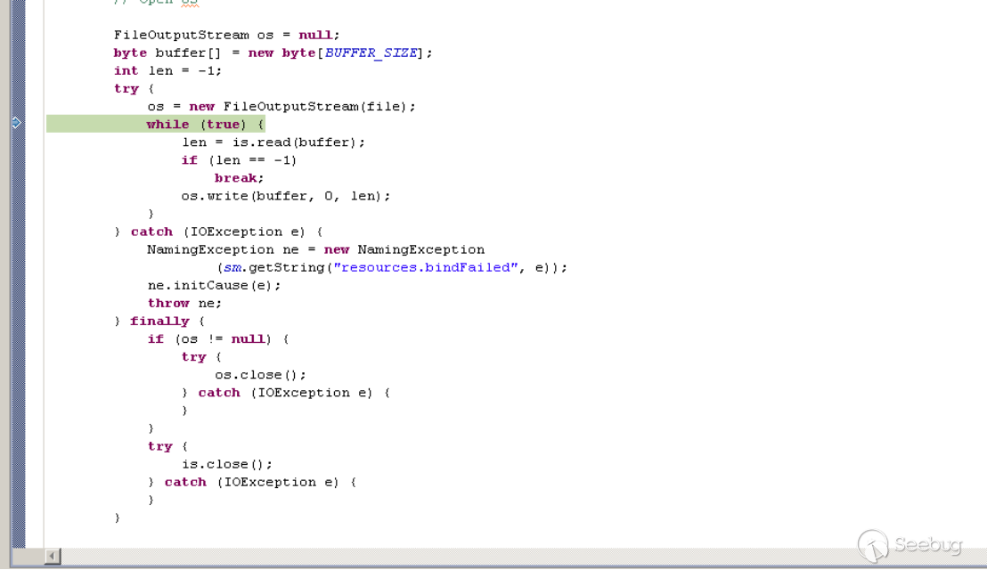Click the horizontal scrollbar track

click(x=523, y=556)
